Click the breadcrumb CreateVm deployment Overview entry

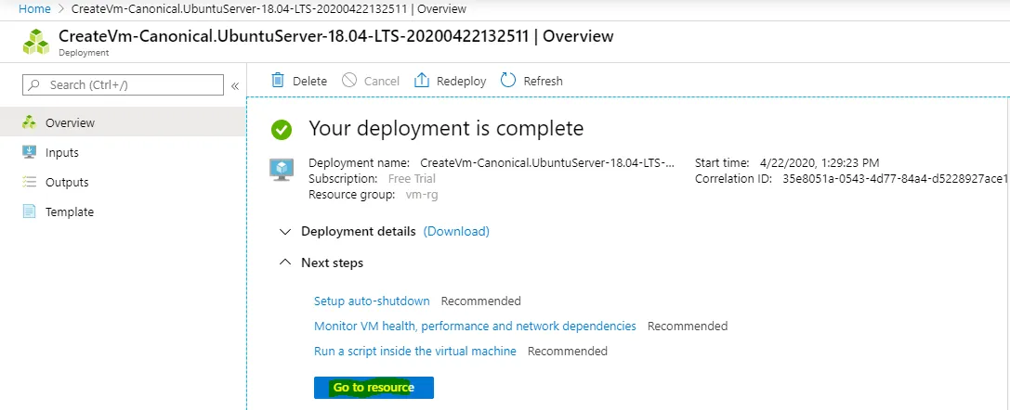269,9
